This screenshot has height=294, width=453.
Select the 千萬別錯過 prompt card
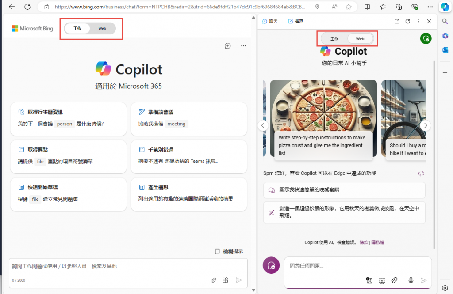189,157
